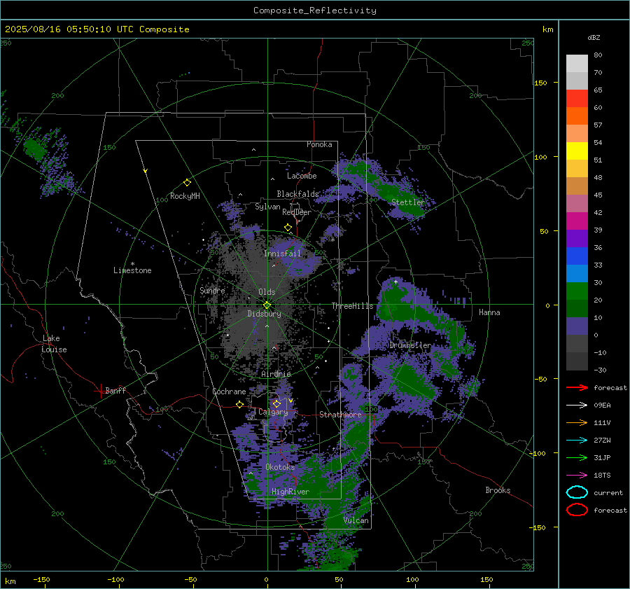
Task: Select the tan 45–48 dBZ swatch
Action: click(x=577, y=186)
